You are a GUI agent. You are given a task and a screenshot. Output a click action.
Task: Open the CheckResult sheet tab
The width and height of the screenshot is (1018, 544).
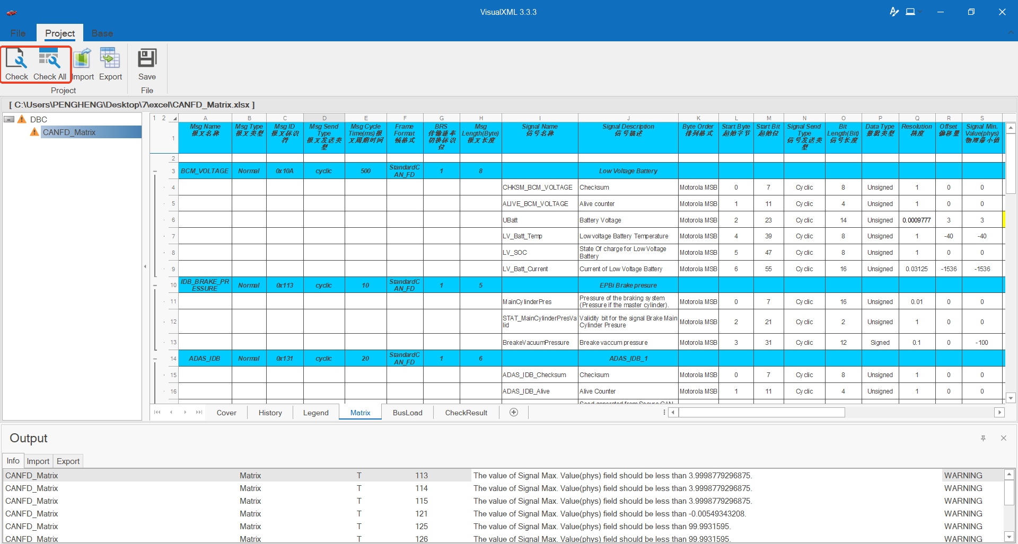click(466, 413)
